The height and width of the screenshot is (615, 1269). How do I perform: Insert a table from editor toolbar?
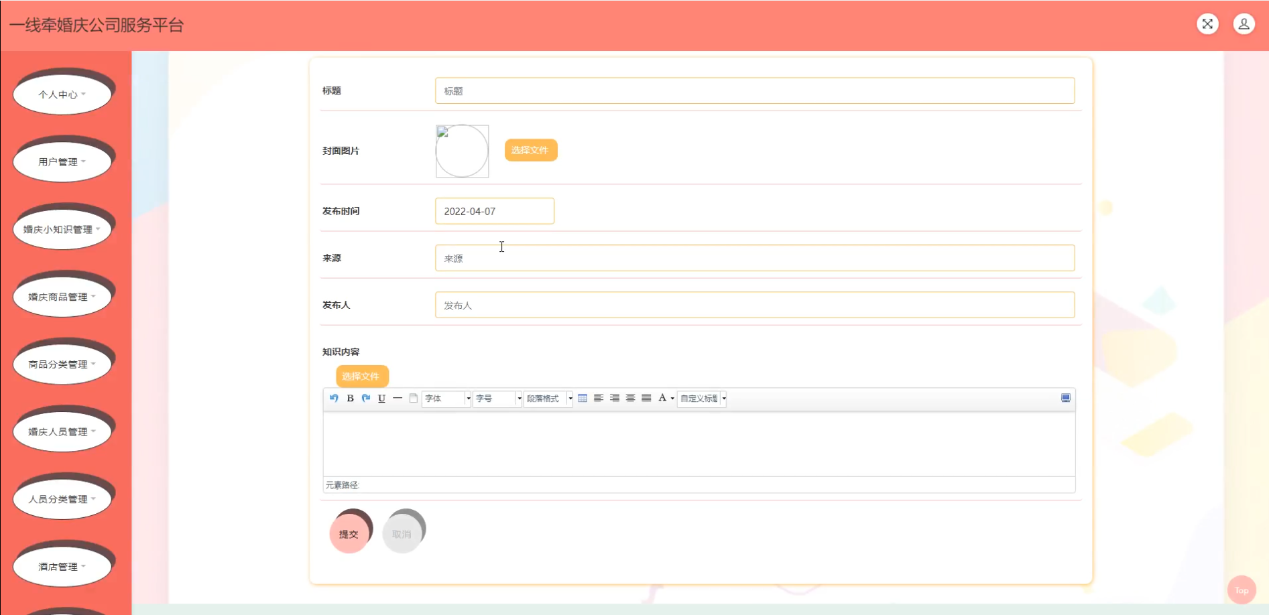coord(583,398)
